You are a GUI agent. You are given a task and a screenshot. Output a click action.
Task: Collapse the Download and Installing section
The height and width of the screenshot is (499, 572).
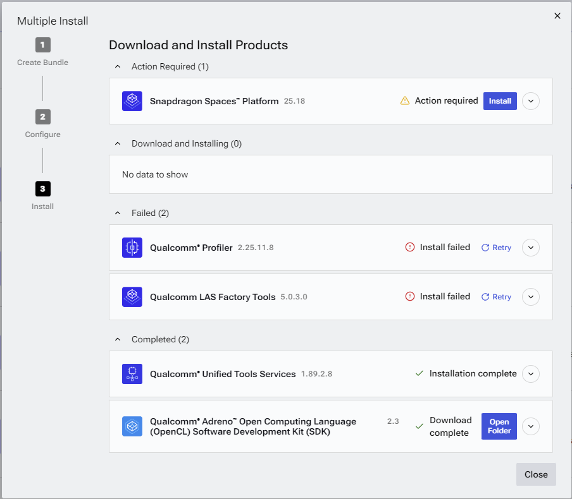[118, 143]
